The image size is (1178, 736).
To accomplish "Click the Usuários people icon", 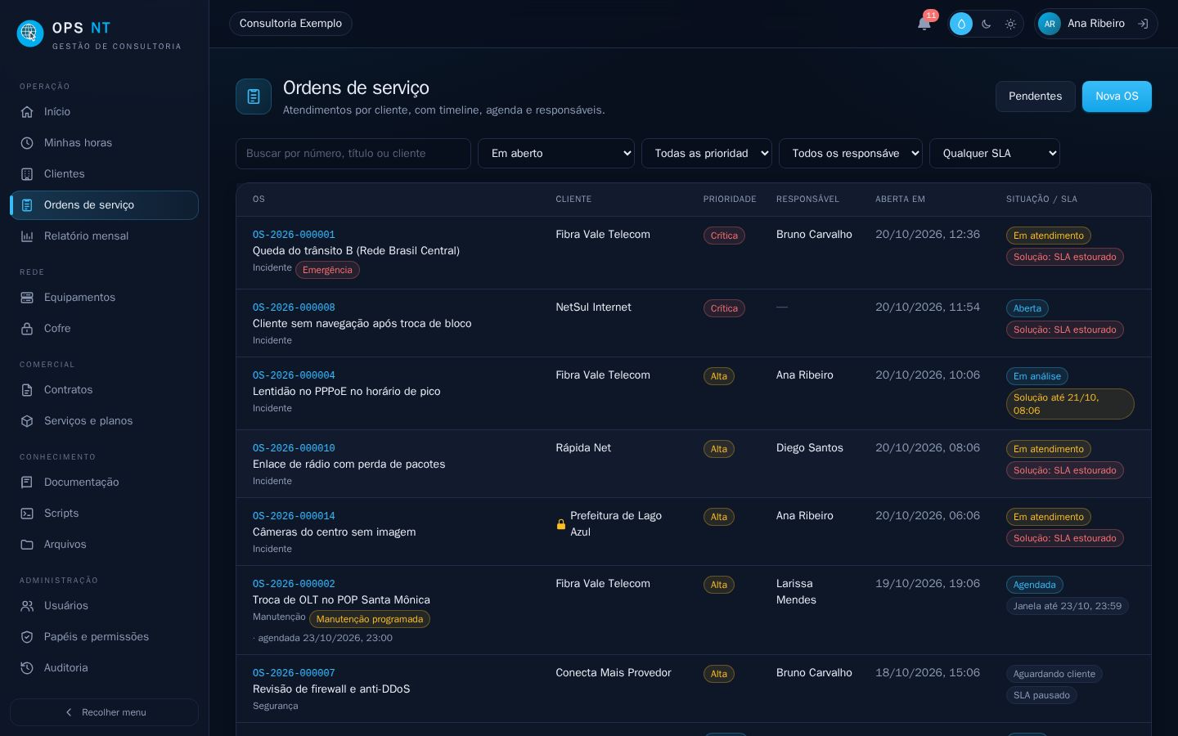I will pos(27,606).
